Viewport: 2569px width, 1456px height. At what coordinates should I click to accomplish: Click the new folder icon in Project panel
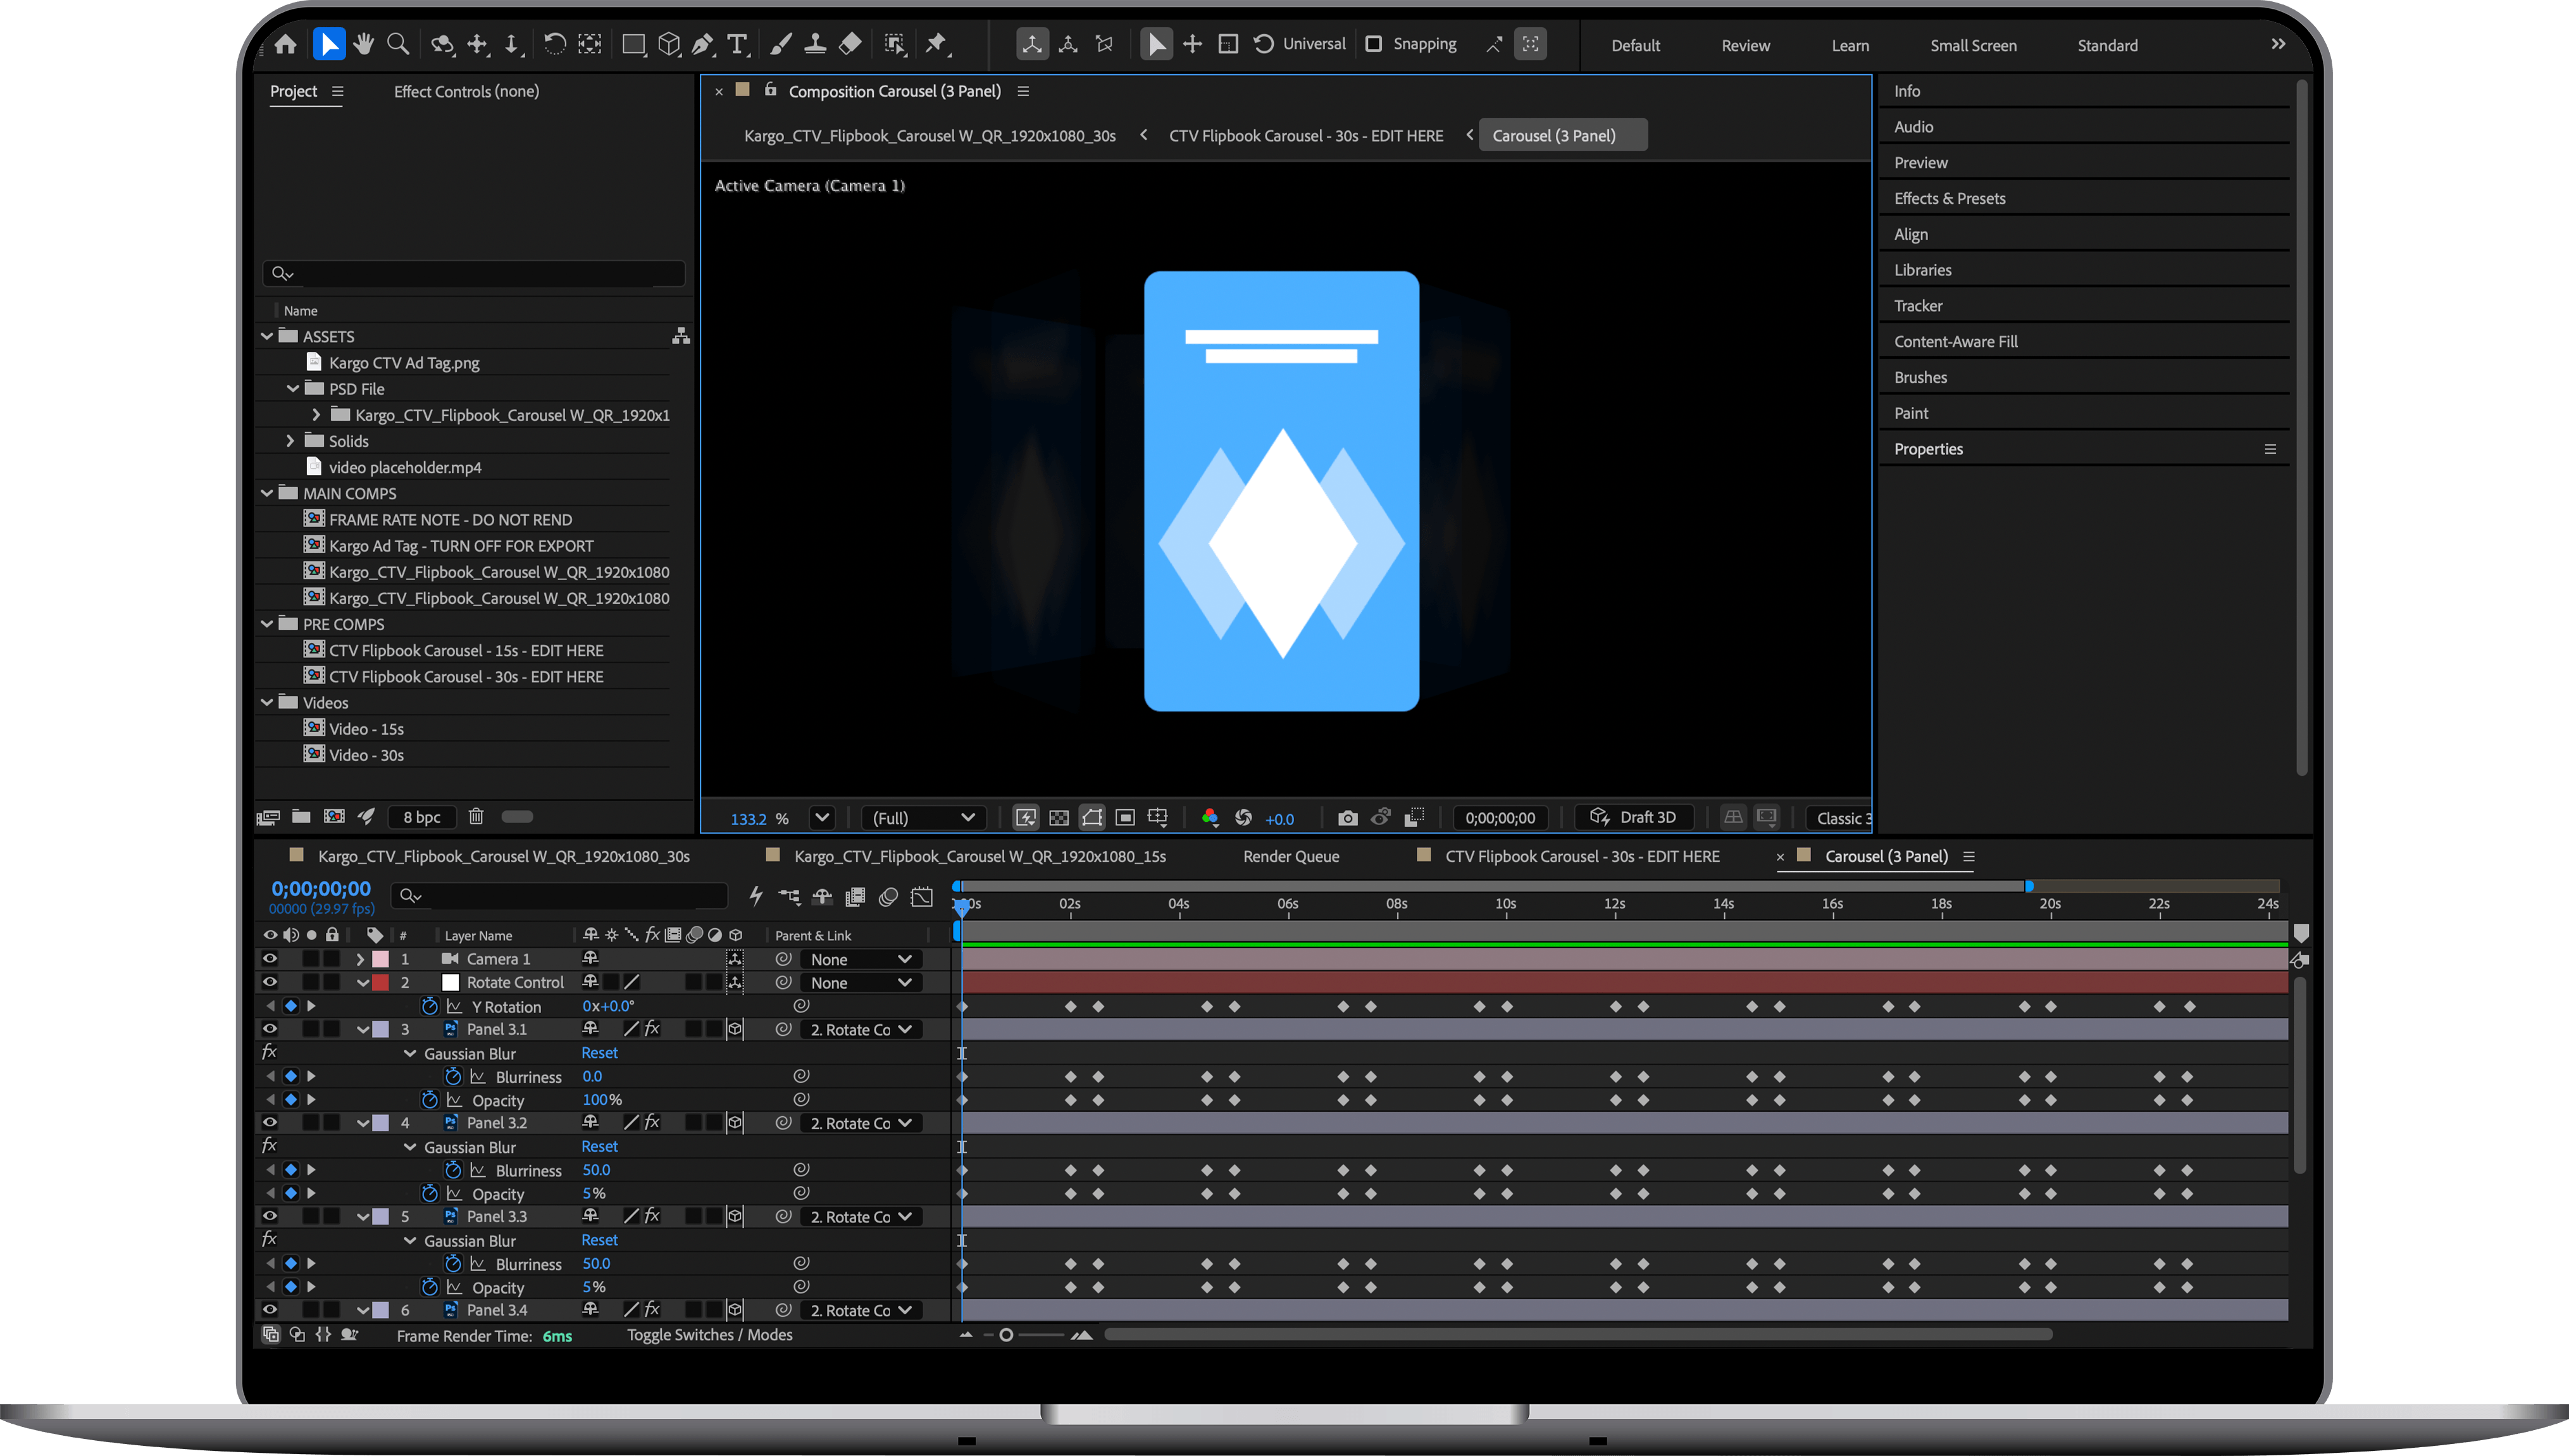(x=301, y=817)
